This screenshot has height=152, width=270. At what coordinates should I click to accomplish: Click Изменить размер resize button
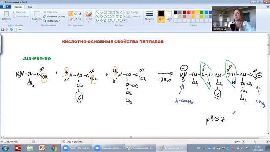click(x=54, y=16)
